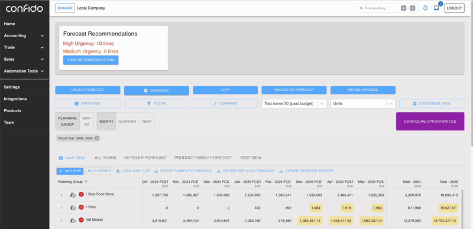Click View Recommendations button
The image size is (473, 229).
[91, 60]
